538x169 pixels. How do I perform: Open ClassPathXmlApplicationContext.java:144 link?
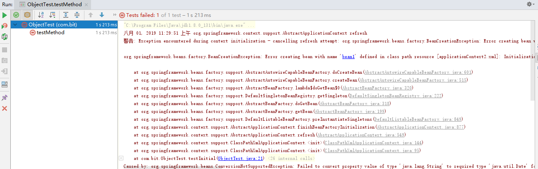(373, 143)
